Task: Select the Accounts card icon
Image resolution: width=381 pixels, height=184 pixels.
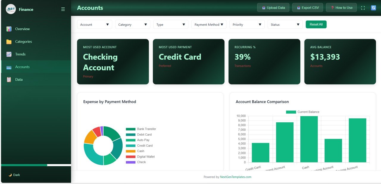Action: coord(9,67)
